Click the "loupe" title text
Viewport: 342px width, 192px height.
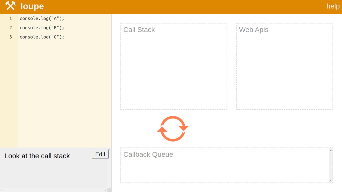[x=32, y=6]
